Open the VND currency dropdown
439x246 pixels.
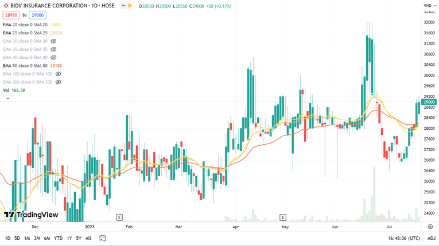click(x=430, y=6)
